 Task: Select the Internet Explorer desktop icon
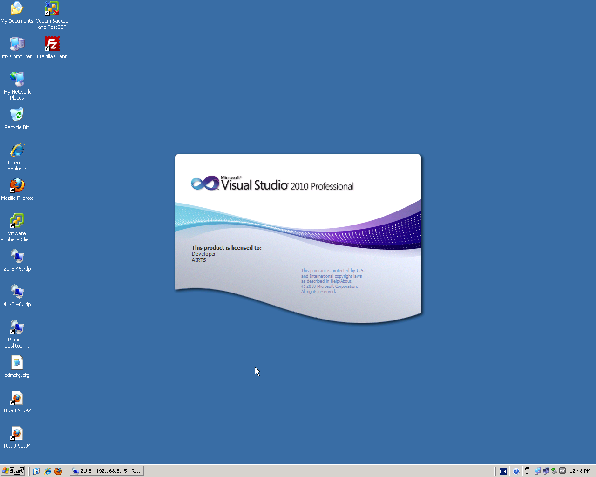coord(17,157)
